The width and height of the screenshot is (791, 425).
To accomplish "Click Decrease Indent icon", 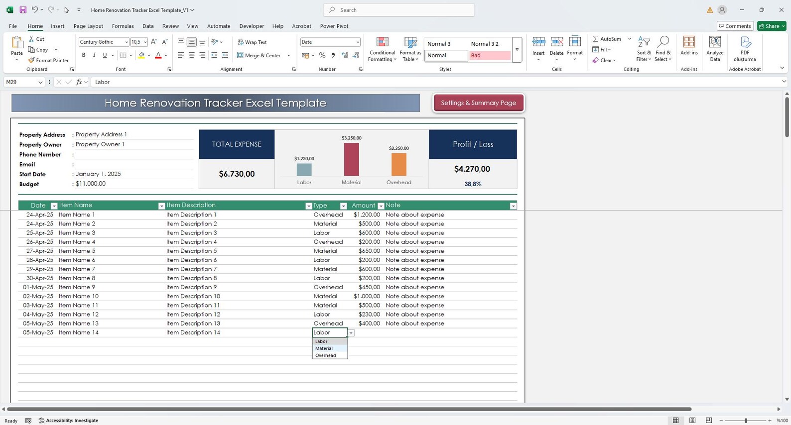I will pos(214,55).
